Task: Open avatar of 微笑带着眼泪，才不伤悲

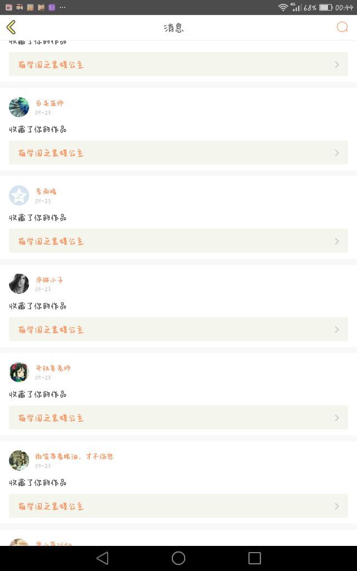Action: (x=19, y=460)
